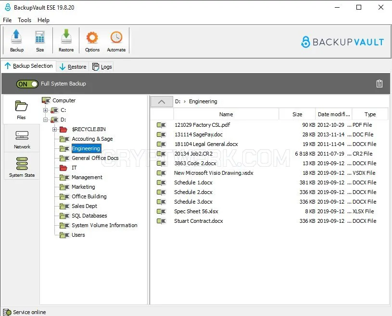Click the 6 818 KB size cell
Image resolution: width=392 pixels, height=316 pixels.
coord(305,154)
